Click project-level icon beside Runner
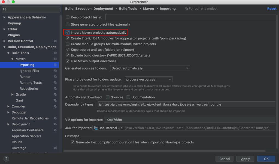 (x=55, y=77)
